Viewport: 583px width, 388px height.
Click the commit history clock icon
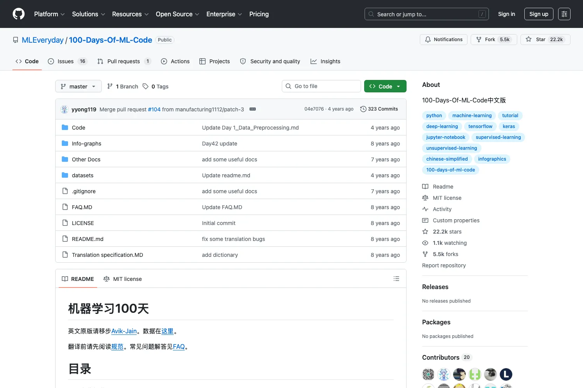(x=363, y=109)
